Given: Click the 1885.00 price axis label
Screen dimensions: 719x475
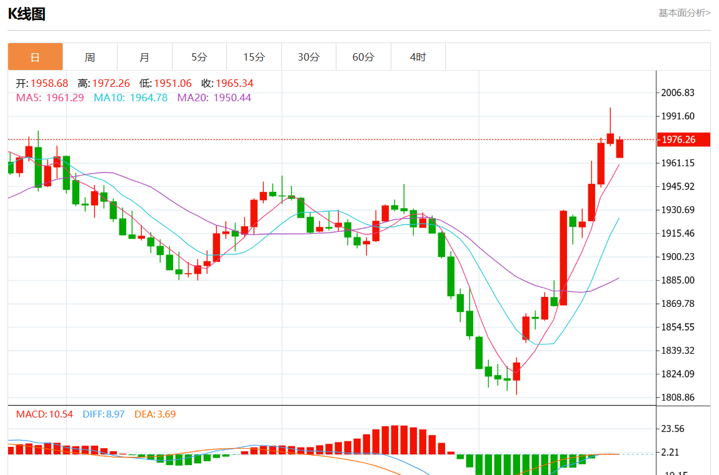Looking at the screenshot, I should 678,279.
